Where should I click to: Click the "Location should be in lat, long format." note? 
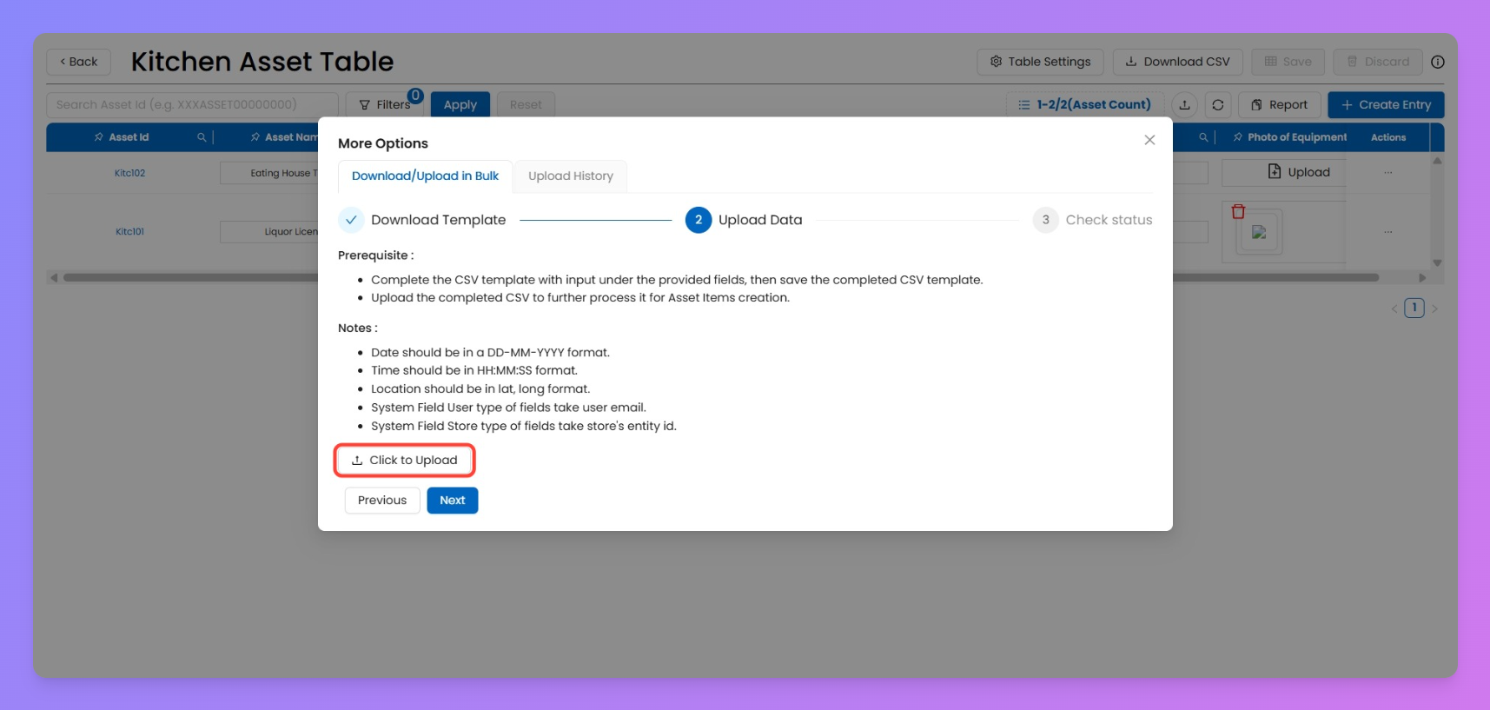click(480, 389)
